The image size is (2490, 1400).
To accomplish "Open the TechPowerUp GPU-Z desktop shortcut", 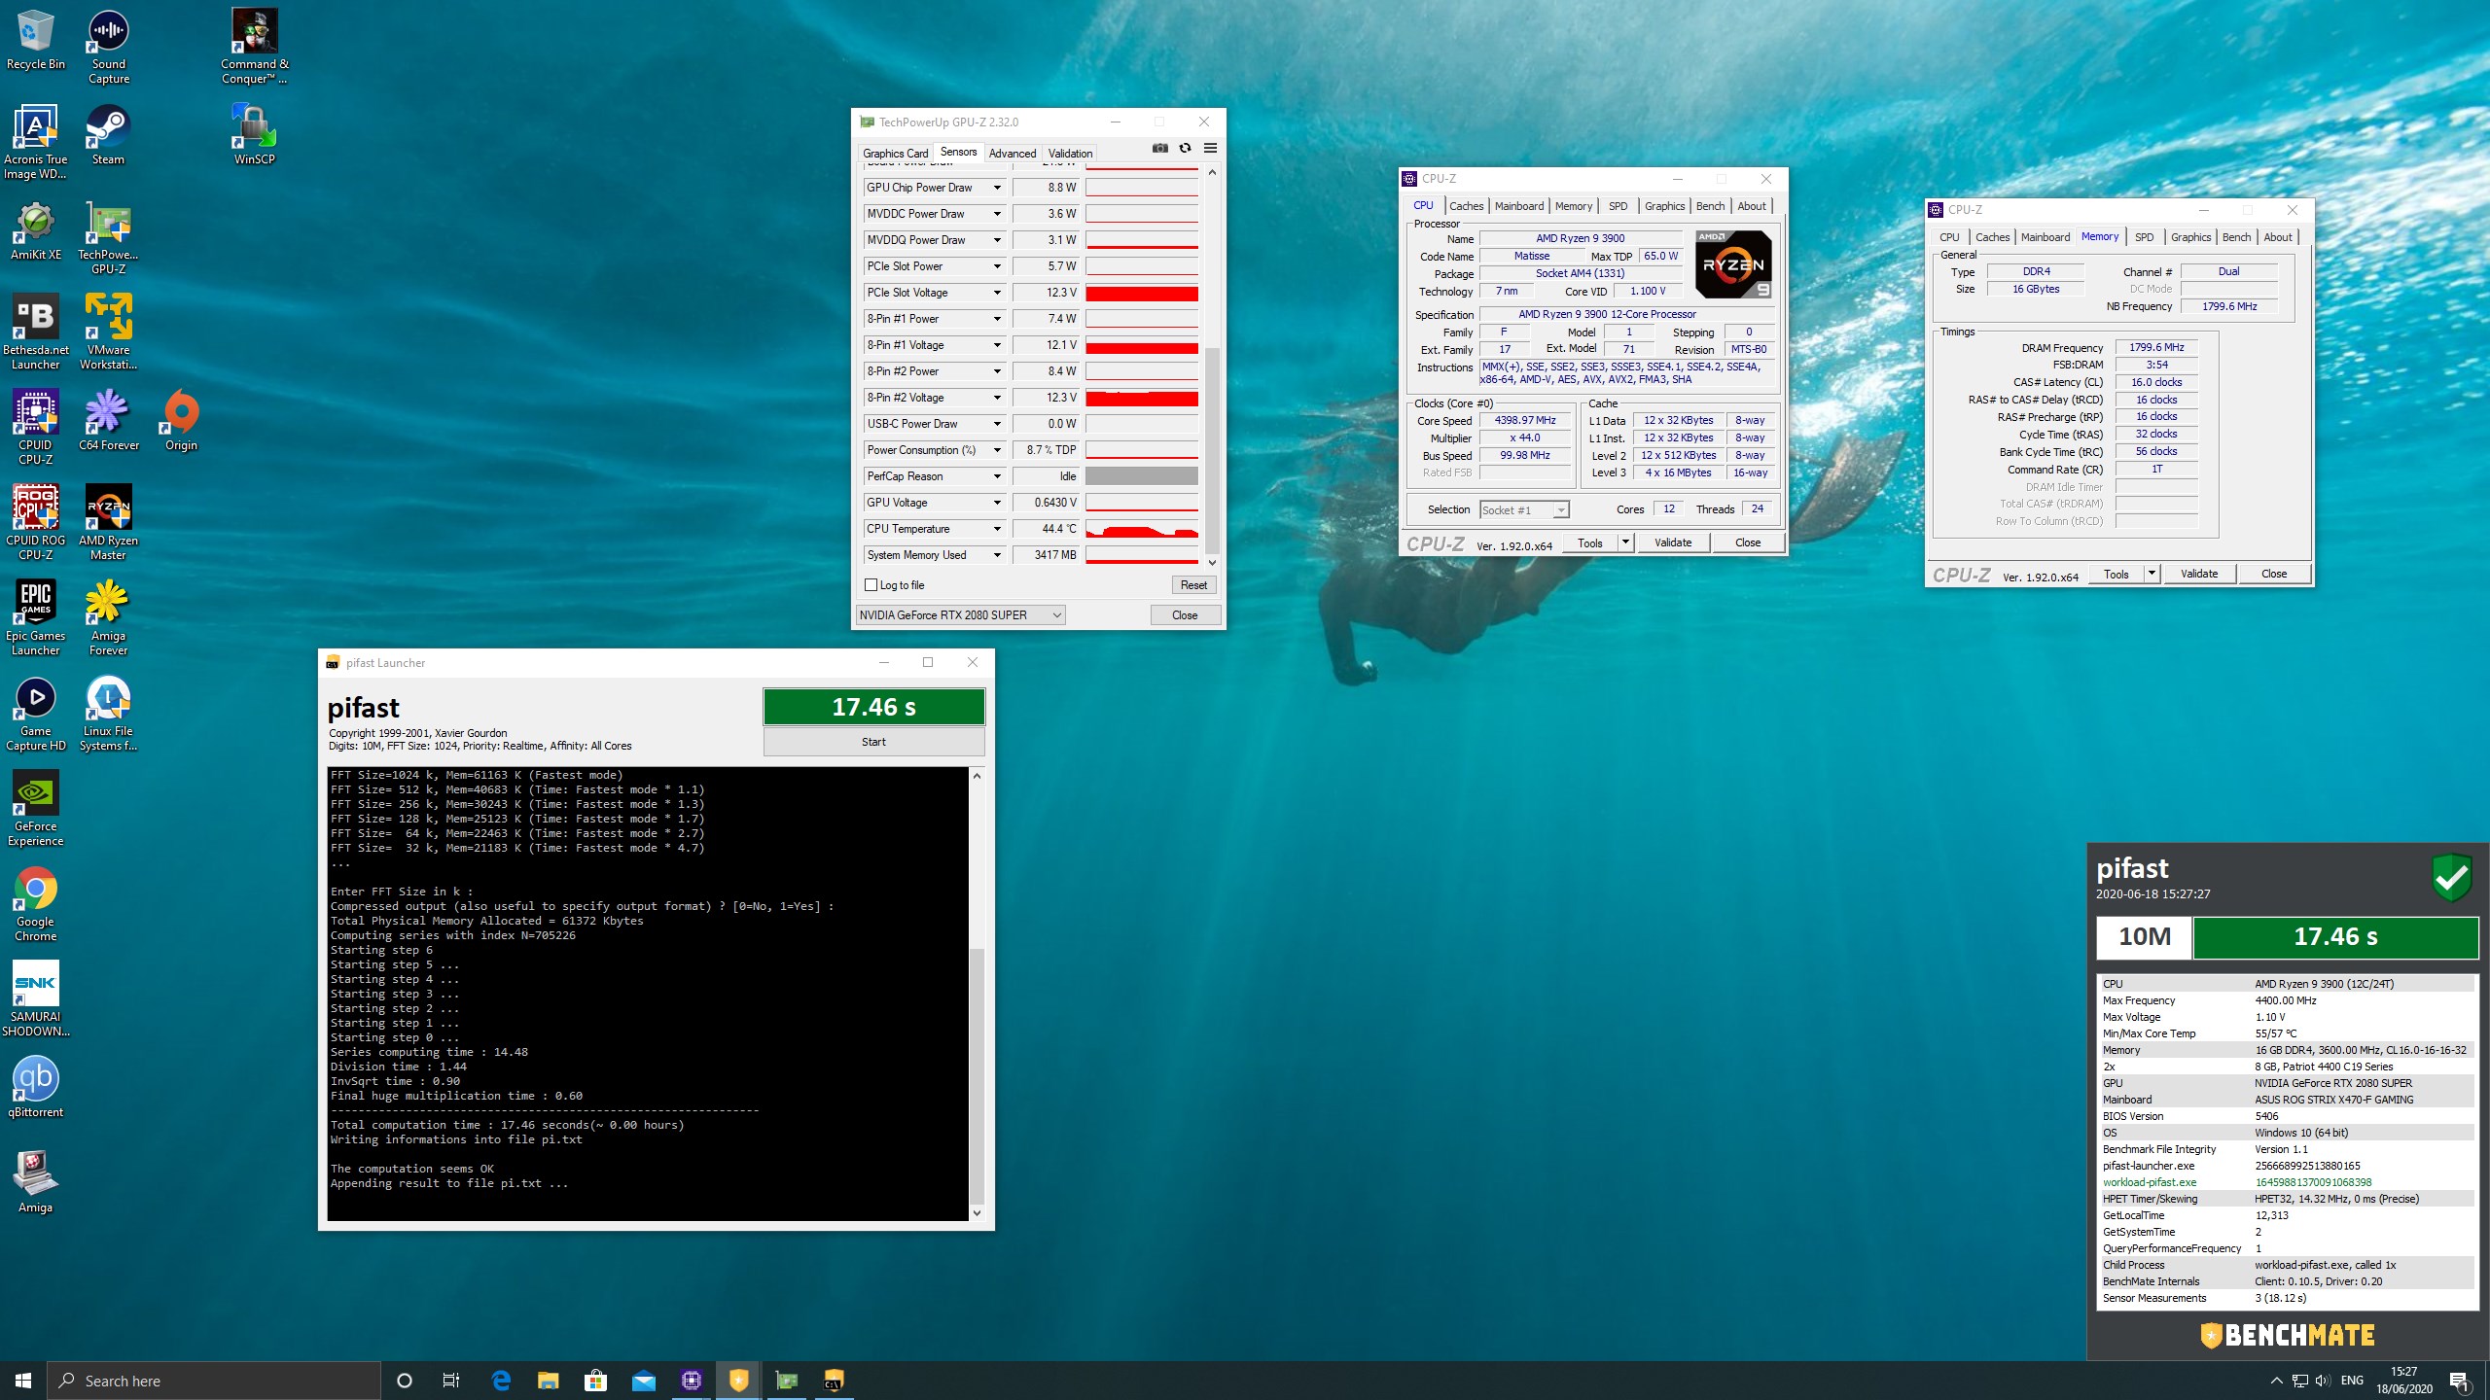I will (x=108, y=237).
